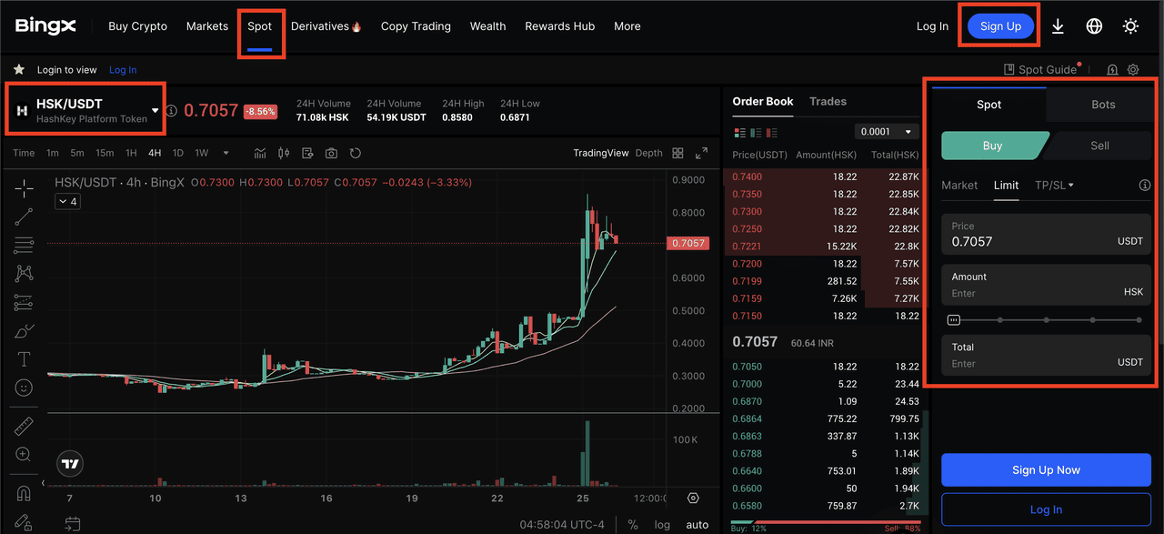Switch theme with the sun icon

click(1130, 26)
